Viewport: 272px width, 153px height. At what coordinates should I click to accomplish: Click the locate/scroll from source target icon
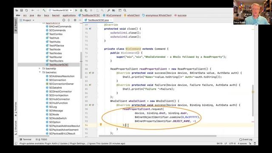64,20
